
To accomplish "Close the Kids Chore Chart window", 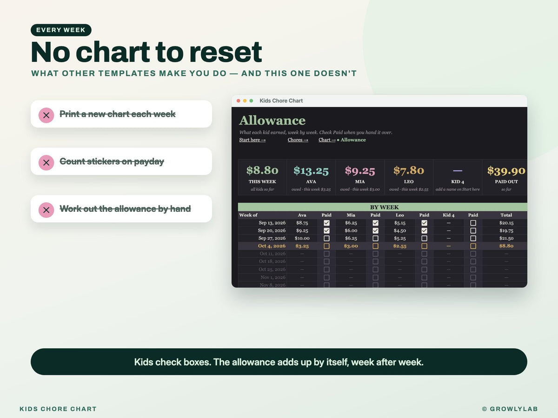I will coord(239,101).
